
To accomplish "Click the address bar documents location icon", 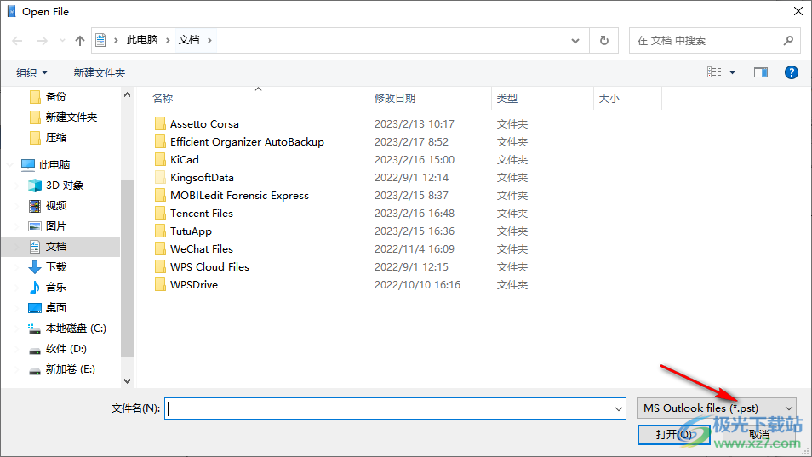I will 101,40.
